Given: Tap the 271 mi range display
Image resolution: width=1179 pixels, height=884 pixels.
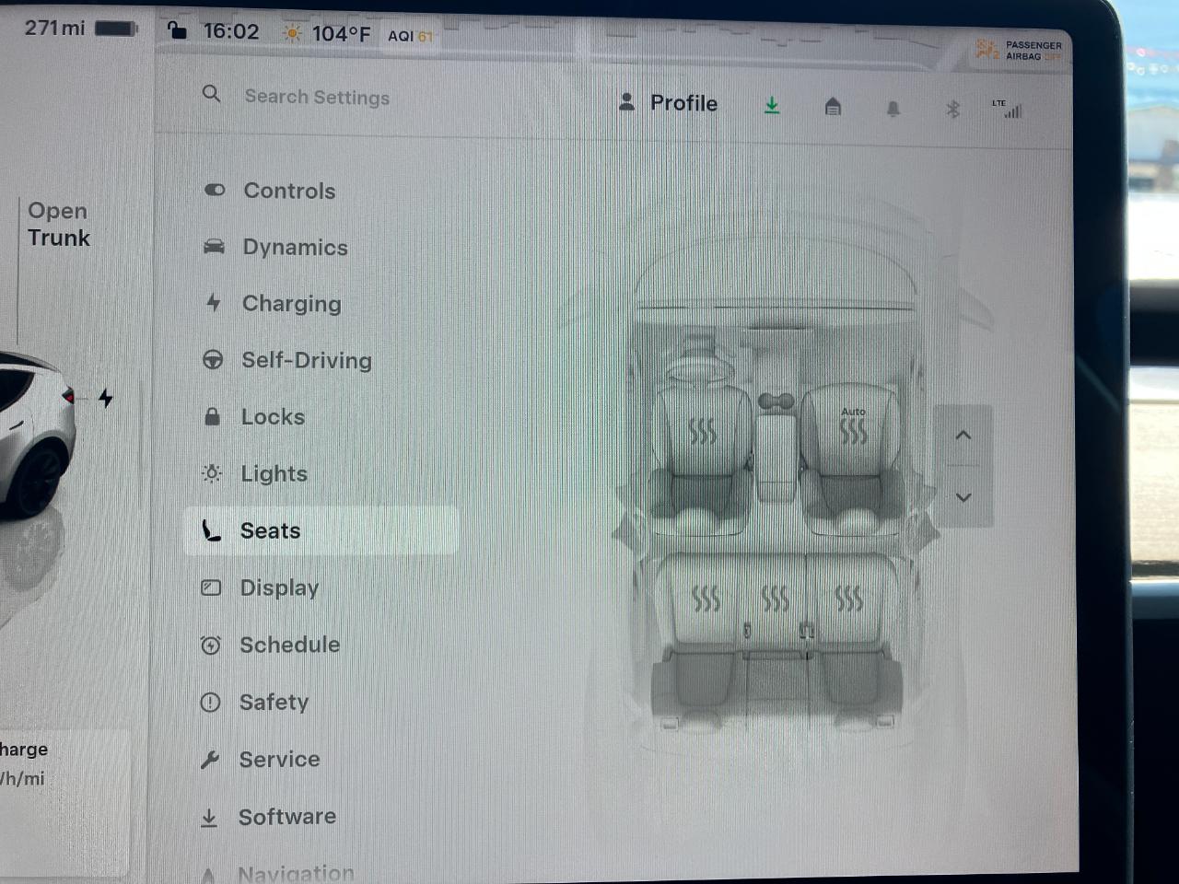Looking at the screenshot, I should tap(54, 28).
